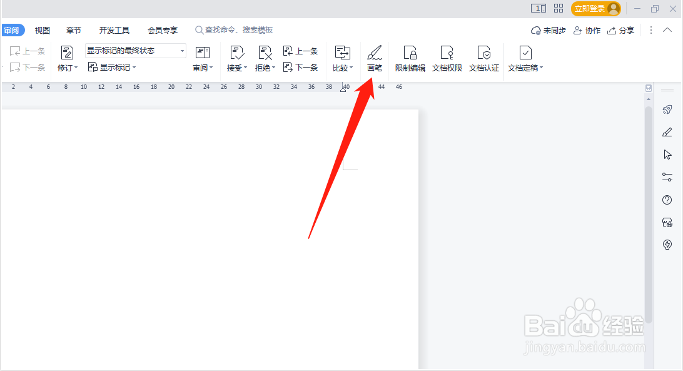Go to next change 下一条 beside 拒绝
Screen dimensions: 683x371
pyautogui.click(x=301, y=67)
